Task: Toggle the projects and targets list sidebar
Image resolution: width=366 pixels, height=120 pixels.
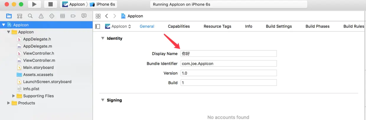Action: click(x=98, y=26)
